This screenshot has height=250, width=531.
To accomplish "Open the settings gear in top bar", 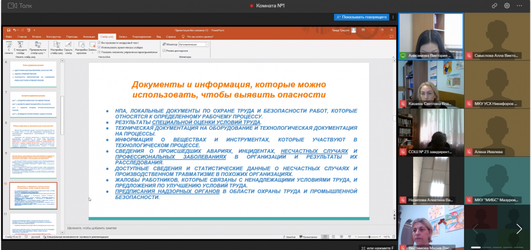I will pos(507,5).
